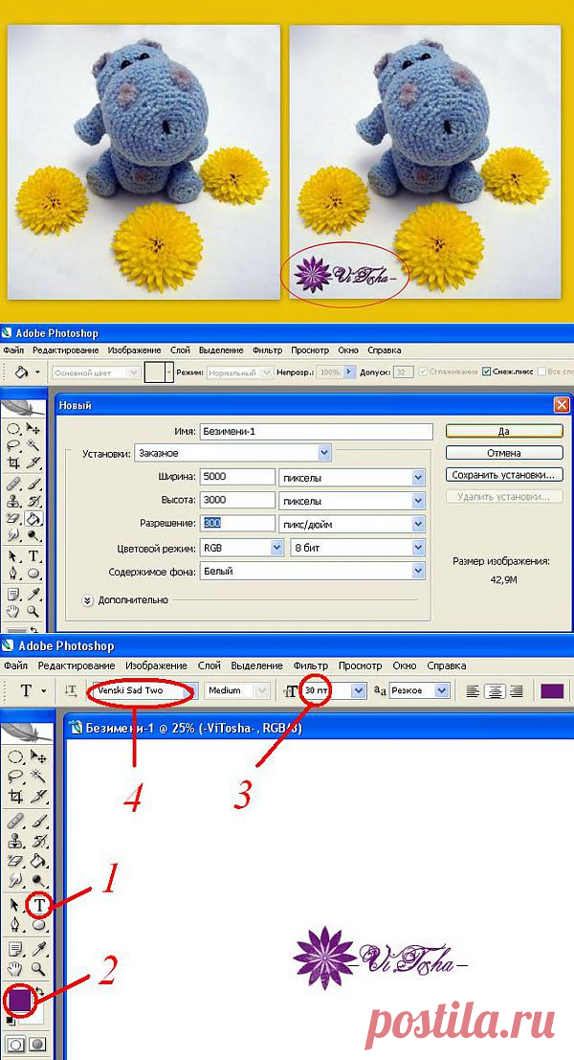Screen dimensions: 574x1060
Task: Pick the Lasso tool in the Безимени-1 window toolbox
Action: [x=14, y=775]
